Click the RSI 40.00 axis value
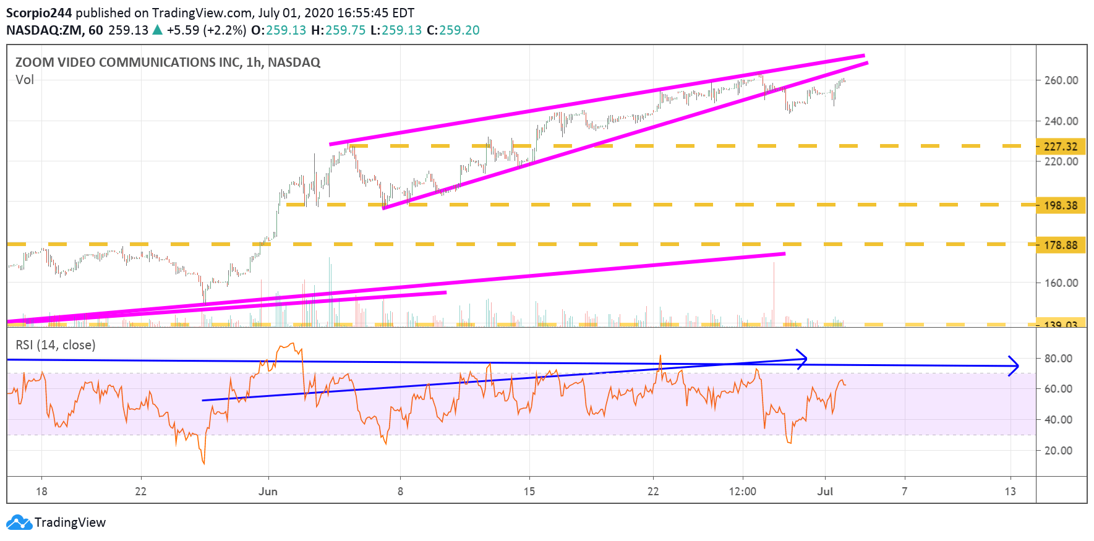The image size is (1094, 541). [x=1058, y=420]
